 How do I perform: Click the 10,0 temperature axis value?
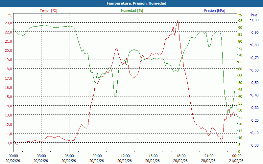coord(8,143)
